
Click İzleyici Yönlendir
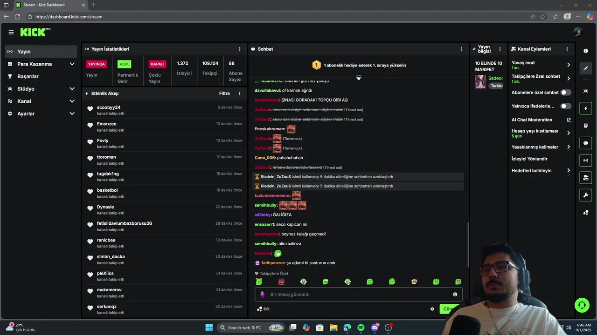[529, 159]
